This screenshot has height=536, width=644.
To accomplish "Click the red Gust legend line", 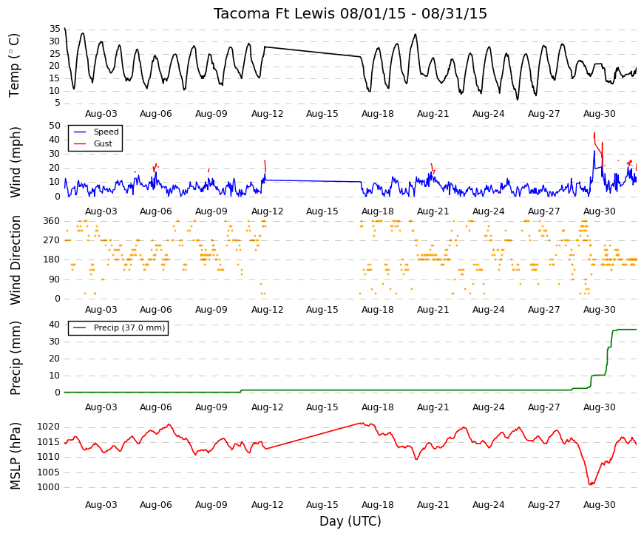I will [x=80, y=143].
